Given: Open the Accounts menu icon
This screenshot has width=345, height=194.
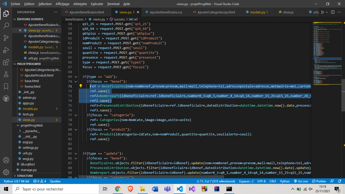Looking at the screenshot, I should tap(6, 160).
